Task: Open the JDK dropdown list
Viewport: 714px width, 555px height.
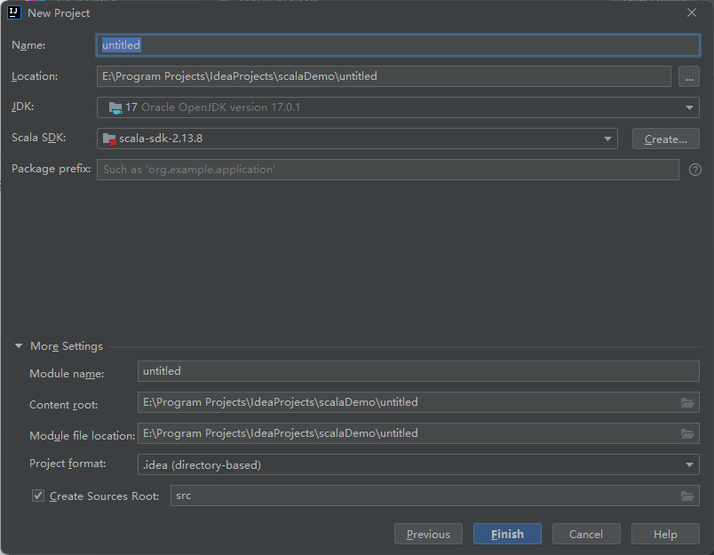Action: [689, 108]
